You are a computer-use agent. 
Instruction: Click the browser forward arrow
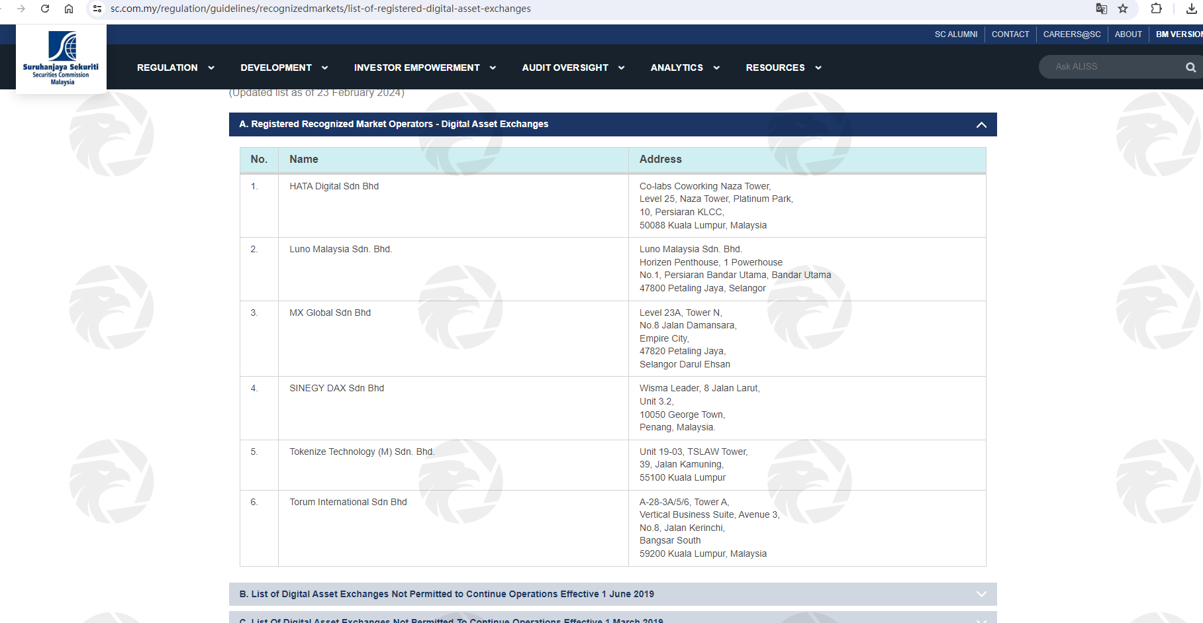click(21, 9)
